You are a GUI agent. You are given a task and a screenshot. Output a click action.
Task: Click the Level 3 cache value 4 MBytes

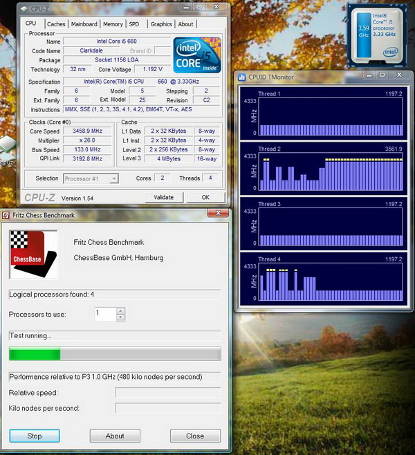169,159
